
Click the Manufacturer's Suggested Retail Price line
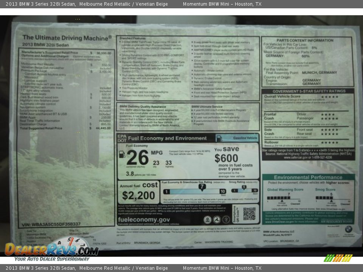(66, 53)
